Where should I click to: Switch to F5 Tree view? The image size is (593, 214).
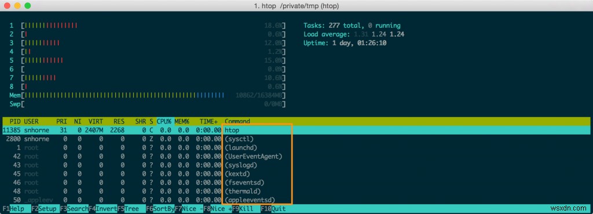(131, 209)
